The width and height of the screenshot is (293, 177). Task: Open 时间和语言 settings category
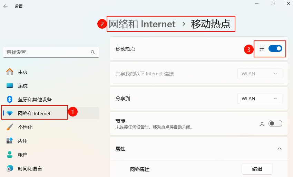click(30, 169)
